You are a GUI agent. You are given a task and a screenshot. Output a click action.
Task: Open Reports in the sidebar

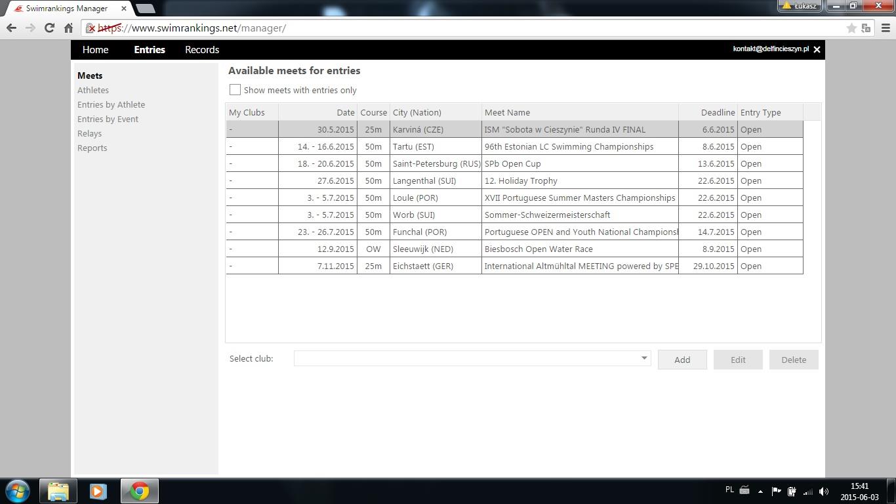92,148
